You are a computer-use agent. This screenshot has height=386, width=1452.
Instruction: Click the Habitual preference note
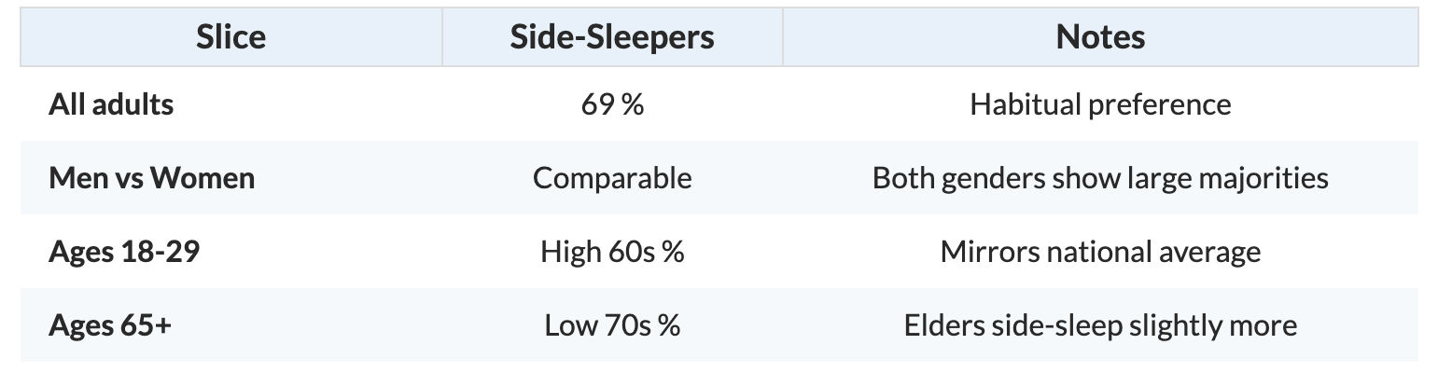[x=1100, y=103]
